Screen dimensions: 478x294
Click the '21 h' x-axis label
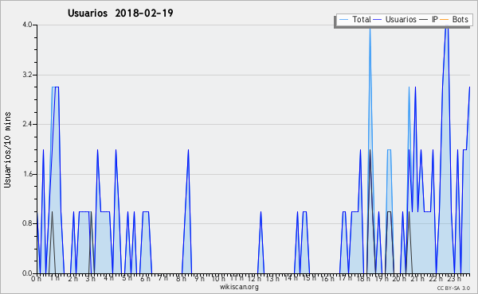(417, 278)
